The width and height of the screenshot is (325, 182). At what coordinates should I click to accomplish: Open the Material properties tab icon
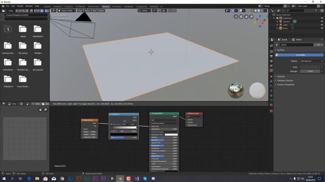(x=271, y=105)
